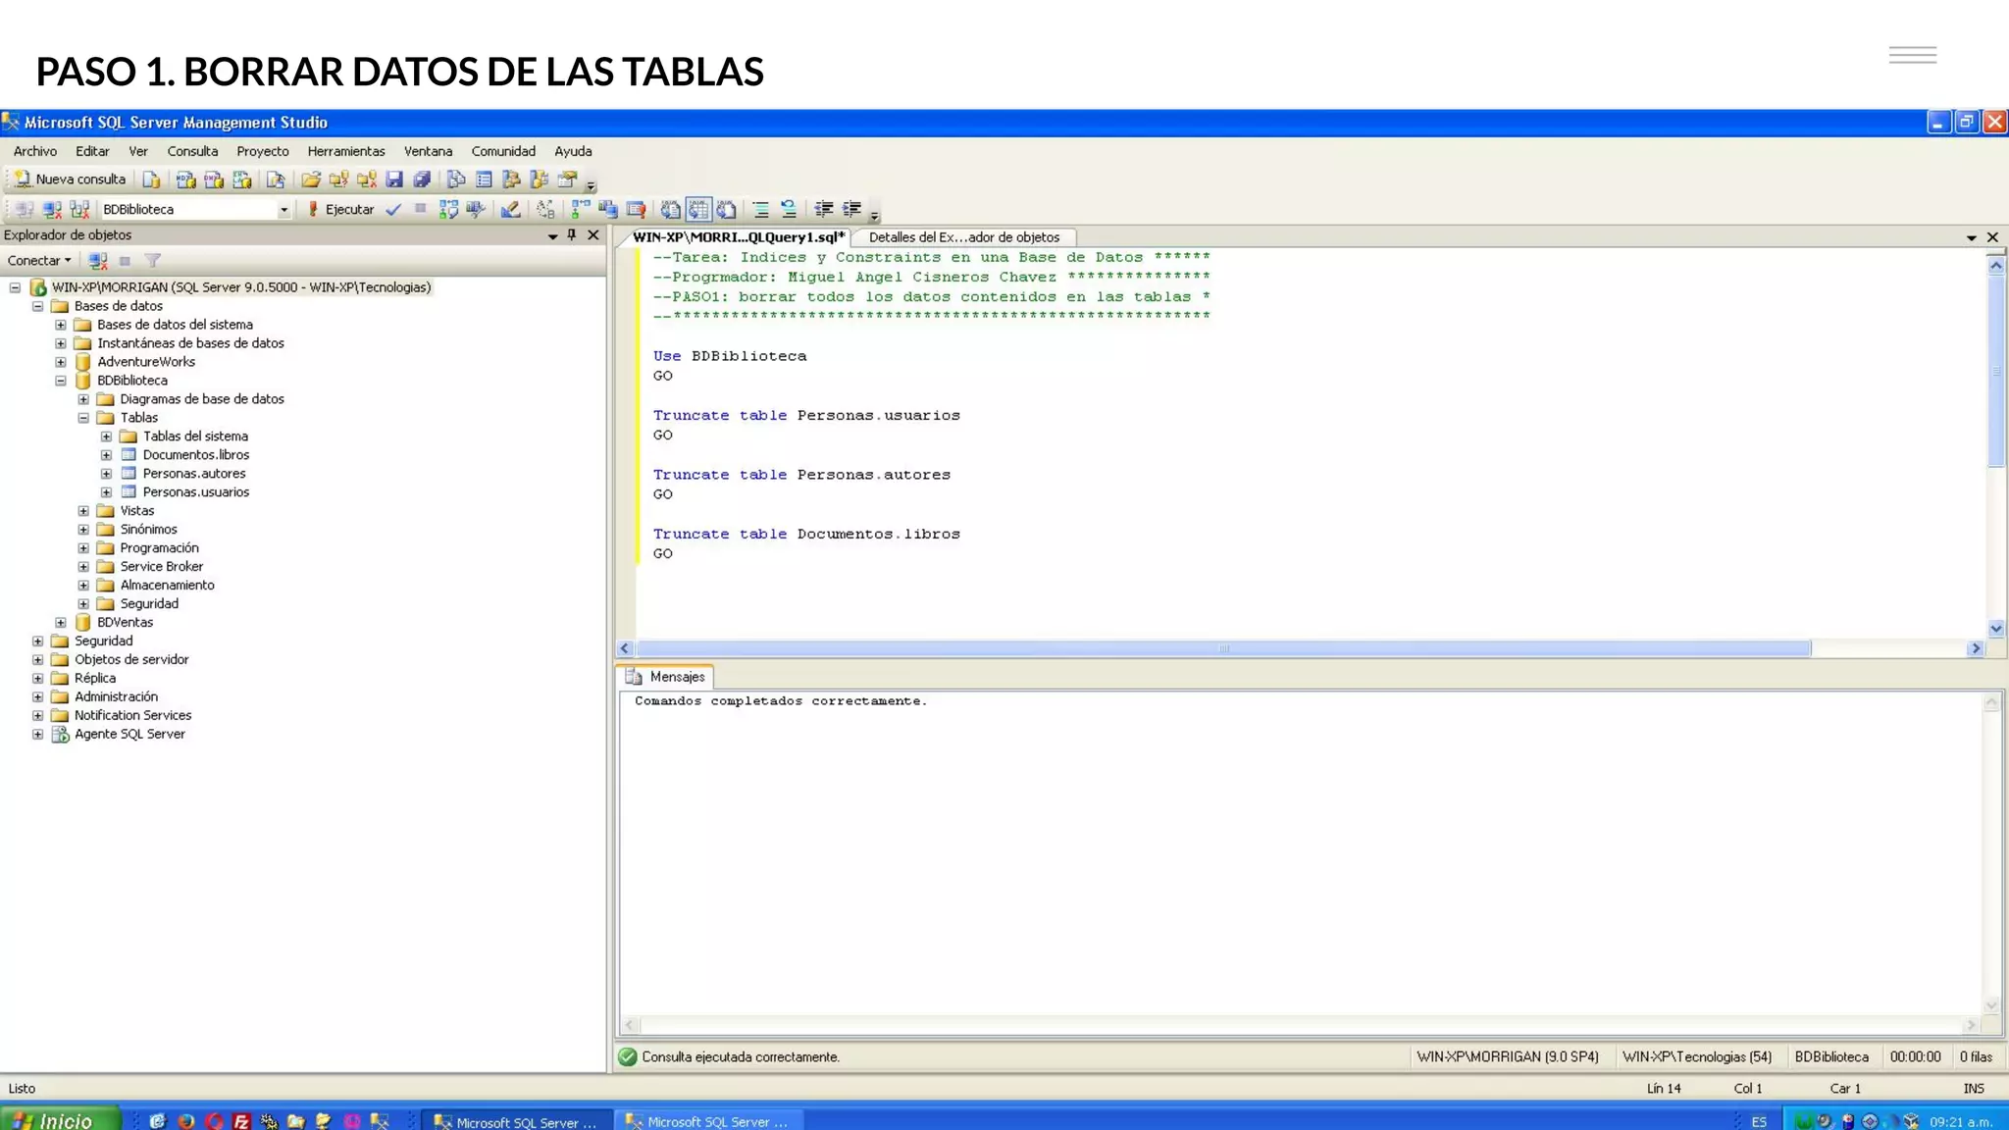
Task: Click the editor horizontal scrollbar thumb
Action: coord(1223,648)
